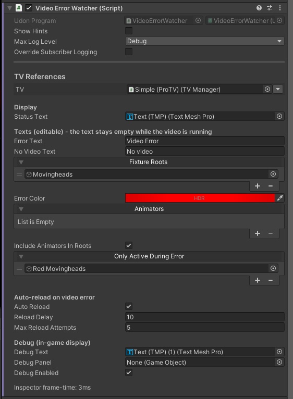Disable the Video Error Watcher component checkbox
The width and height of the screenshot is (293, 399).
(29, 8)
